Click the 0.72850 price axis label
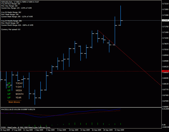This screenshot has height=132, width=169. pos(165,9)
